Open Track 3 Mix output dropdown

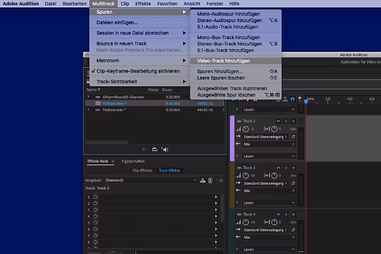[x=269, y=191]
